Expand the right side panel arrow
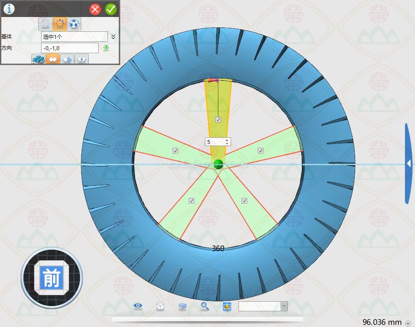 coord(409,163)
